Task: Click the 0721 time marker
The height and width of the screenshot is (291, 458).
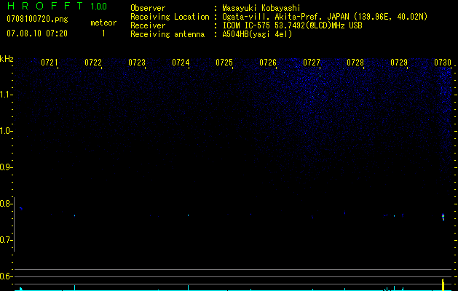Action: tap(50, 63)
